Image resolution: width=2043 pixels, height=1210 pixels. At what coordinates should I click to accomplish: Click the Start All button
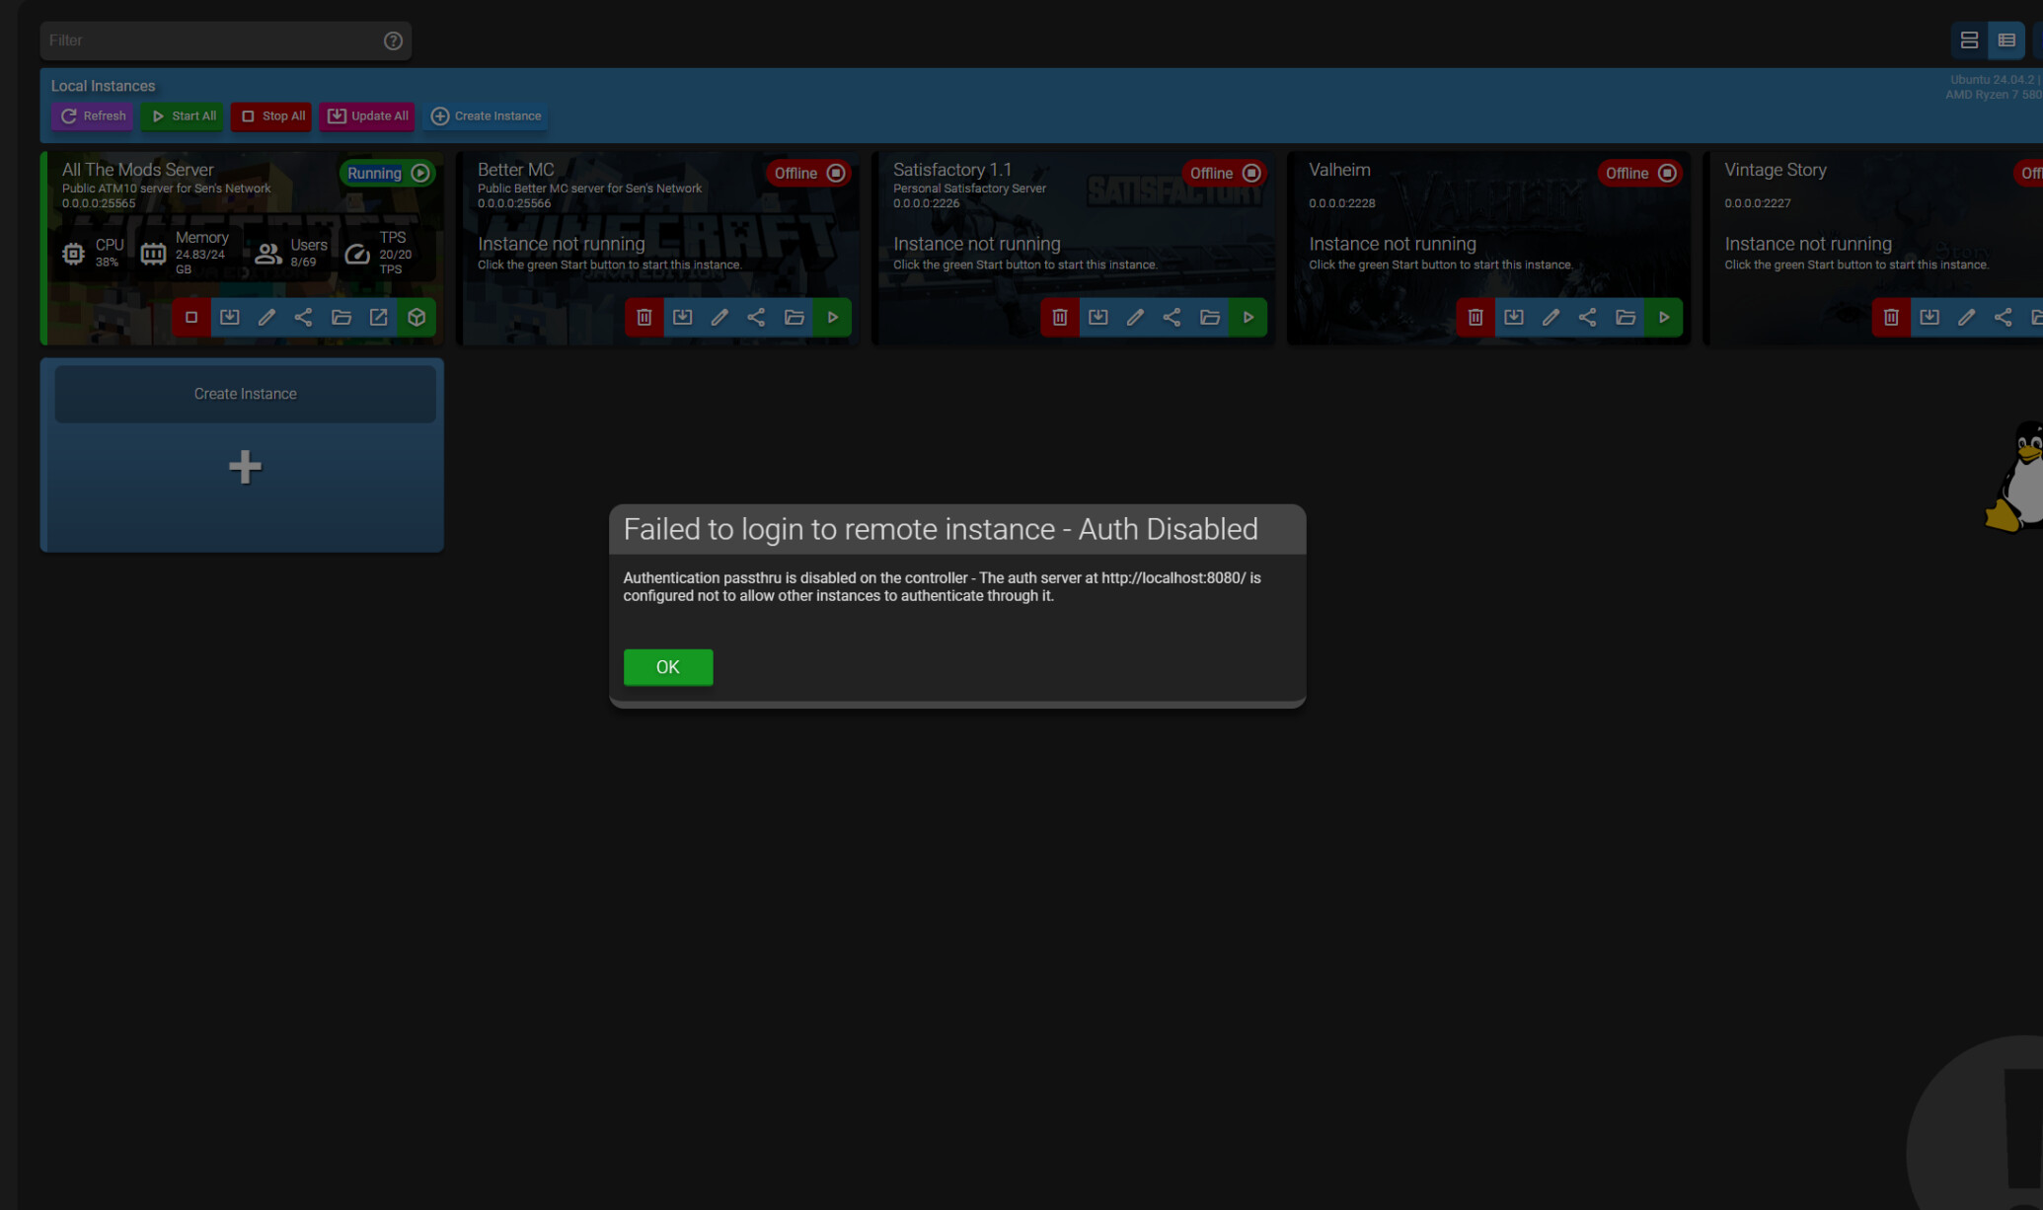click(x=184, y=116)
